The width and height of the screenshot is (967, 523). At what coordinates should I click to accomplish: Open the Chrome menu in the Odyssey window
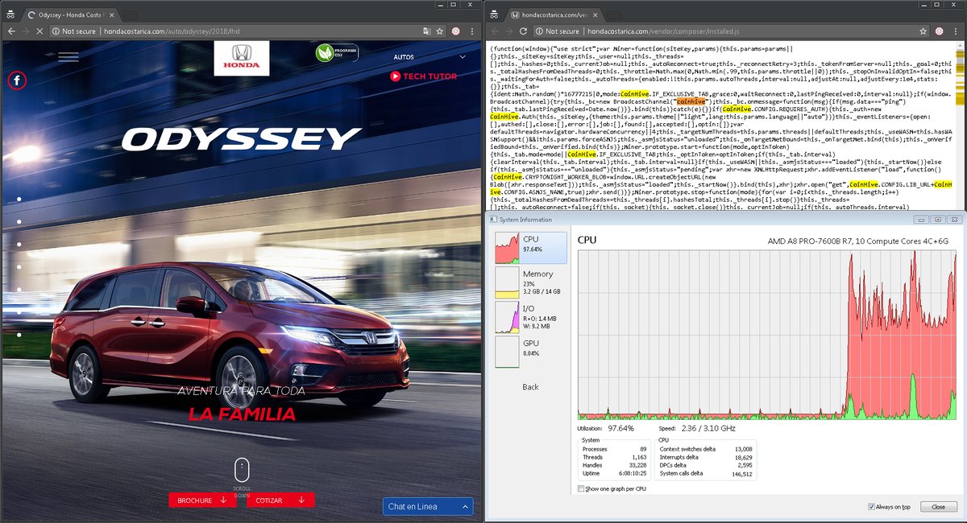coord(471,31)
